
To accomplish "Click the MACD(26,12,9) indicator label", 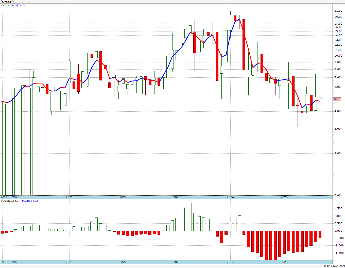I will click(x=10, y=201).
